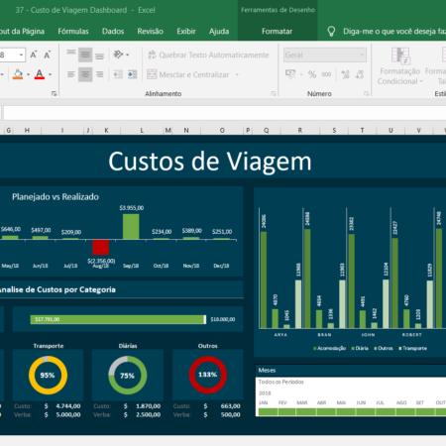Open the Dados tab
The height and width of the screenshot is (446, 446).
point(113,32)
